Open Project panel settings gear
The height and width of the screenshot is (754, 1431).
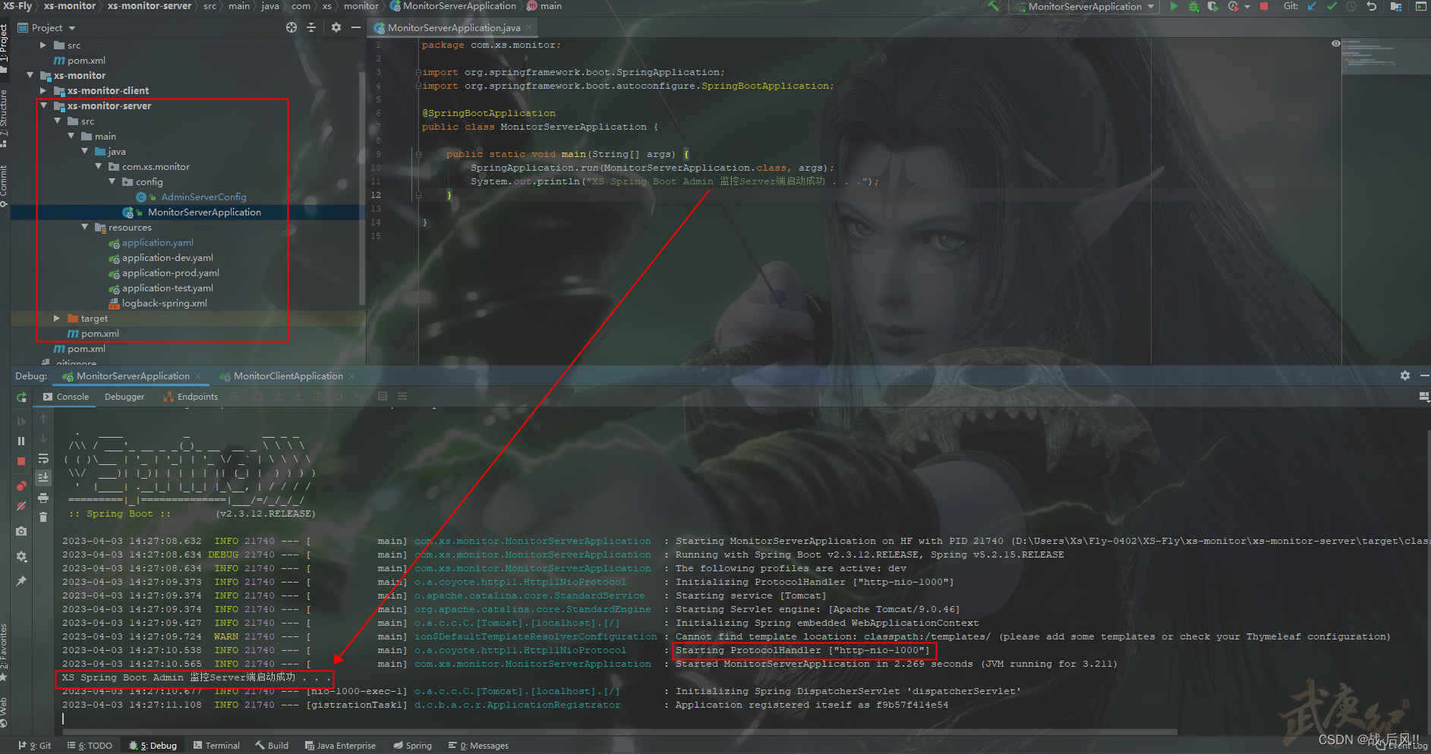(x=336, y=27)
